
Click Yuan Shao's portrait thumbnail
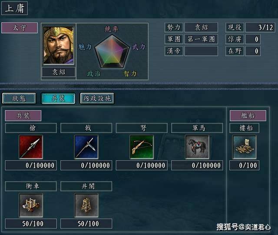(58, 45)
